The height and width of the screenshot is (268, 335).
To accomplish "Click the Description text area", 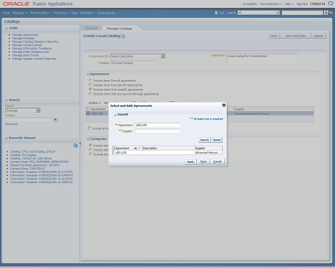I will 262,59.
